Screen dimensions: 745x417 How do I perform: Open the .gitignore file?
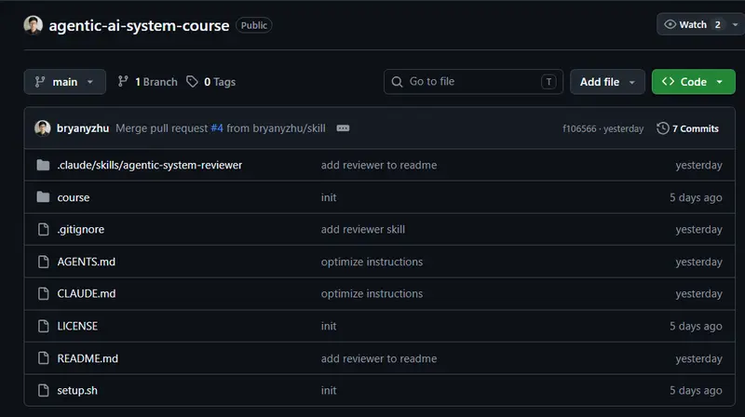81,229
